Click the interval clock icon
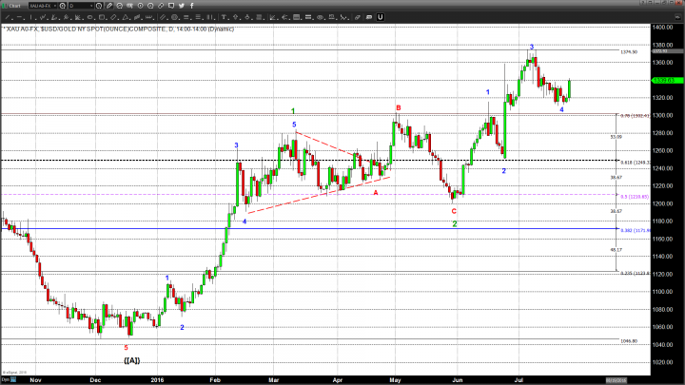This screenshot has width=685, height=385. tap(99, 6)
